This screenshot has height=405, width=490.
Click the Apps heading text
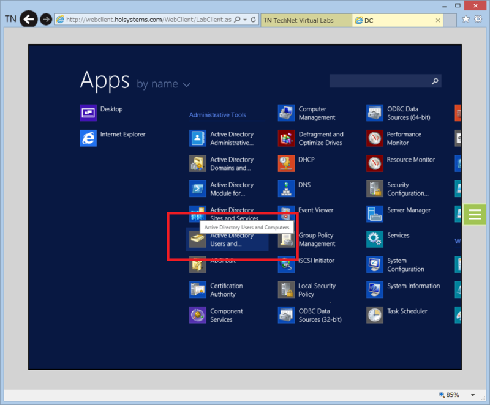point(104,81)
